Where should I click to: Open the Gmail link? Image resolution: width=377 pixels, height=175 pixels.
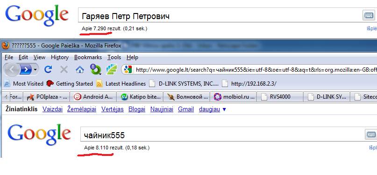(186, 109)
